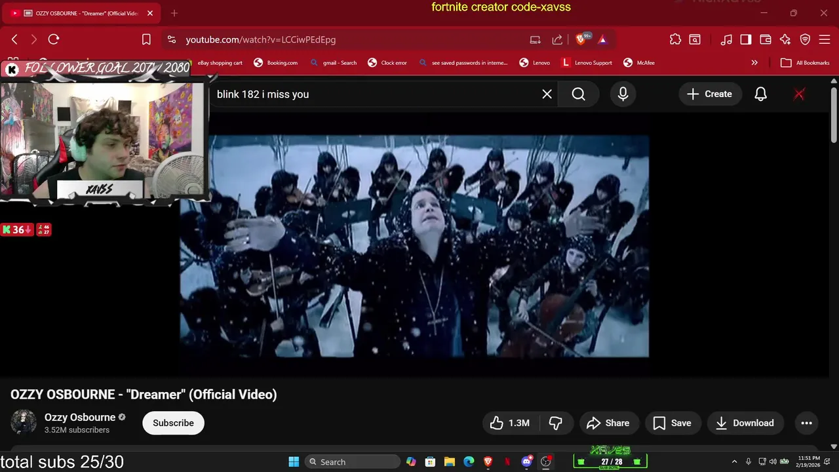The height and width of the screenshot is (472, 839).
Task: Open site settings icon beside the URL
Action: [172, 39]
